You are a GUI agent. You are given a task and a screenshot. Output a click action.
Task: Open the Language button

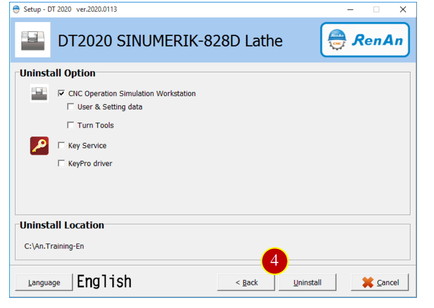[x=44, y=282]
